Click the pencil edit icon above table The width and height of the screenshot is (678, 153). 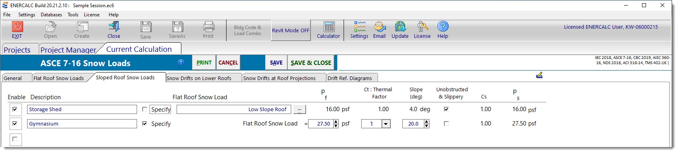tap(539, 75)
